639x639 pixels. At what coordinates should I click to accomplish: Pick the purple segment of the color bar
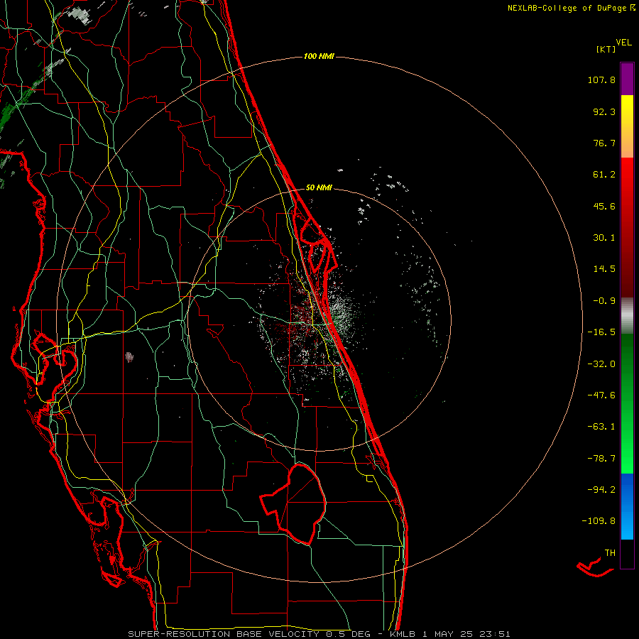627,79
